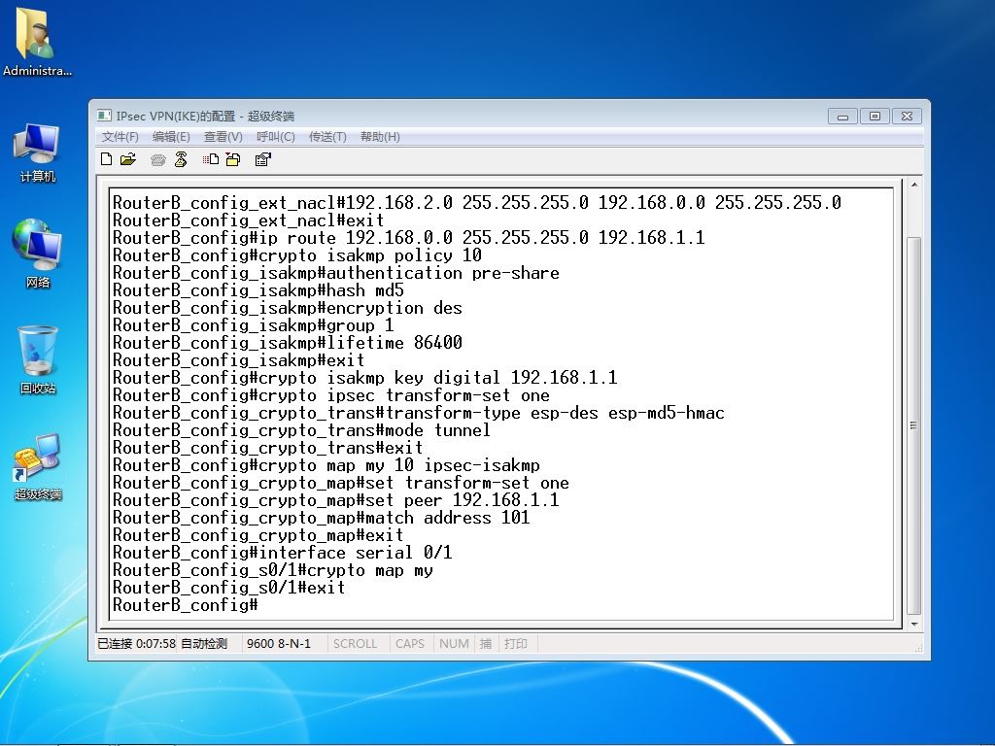Open the 编辑(E) menu
This screenshot has width=995, height=746.
[x=171, y=136]
